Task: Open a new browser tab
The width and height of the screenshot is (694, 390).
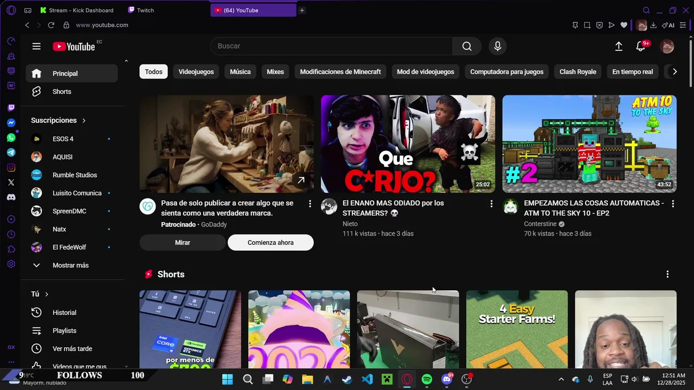Action: 302,10
